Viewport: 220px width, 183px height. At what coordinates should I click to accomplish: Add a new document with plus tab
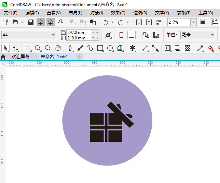(79, 57)
